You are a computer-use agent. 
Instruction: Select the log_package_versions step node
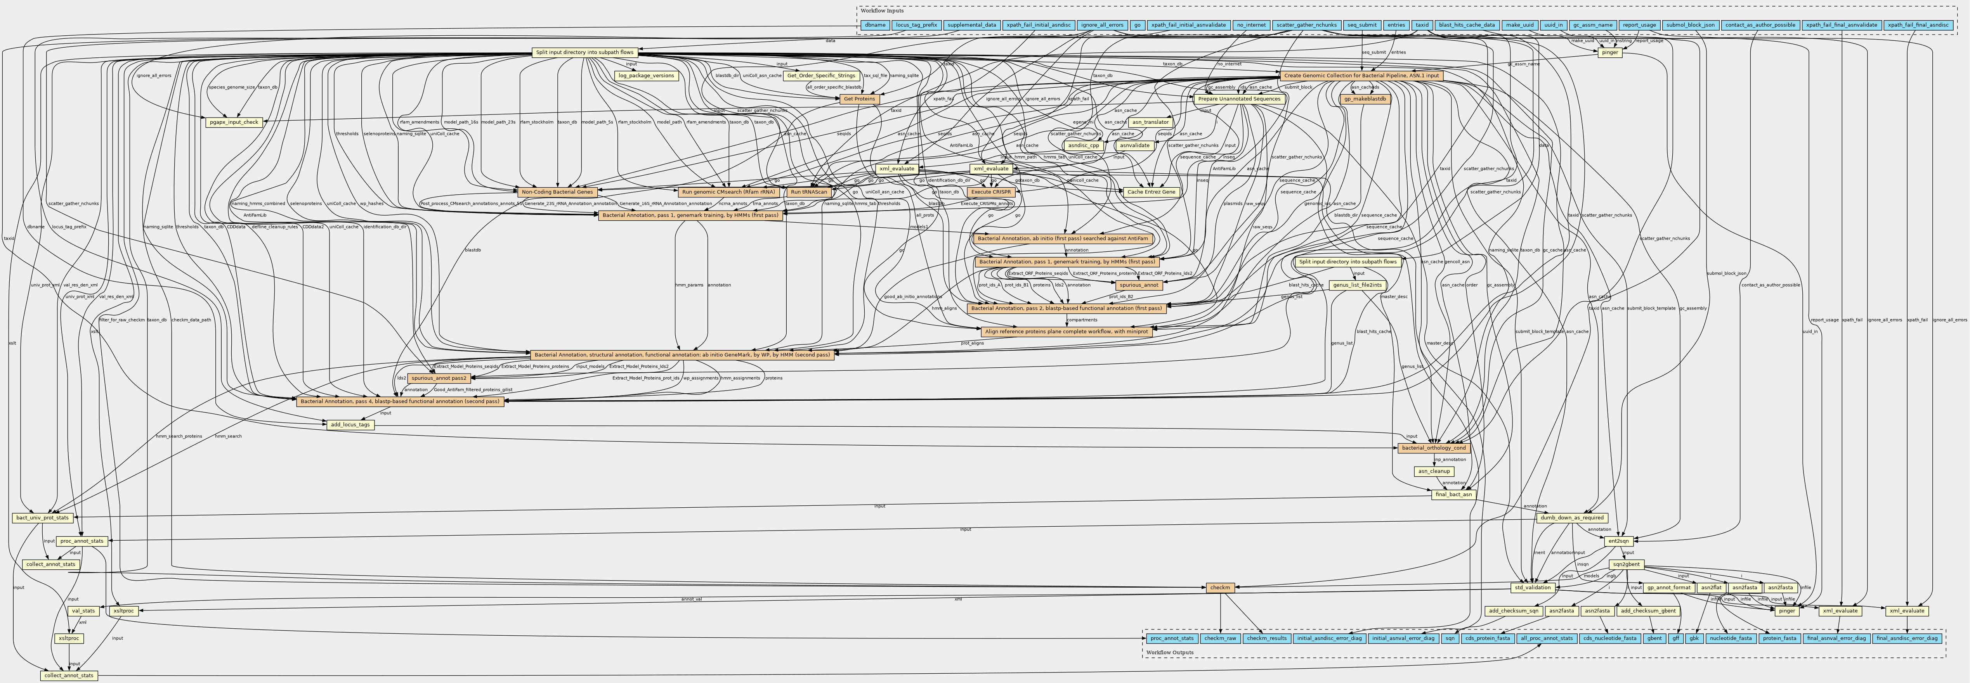pyautogui.click(x=647, y=76)
